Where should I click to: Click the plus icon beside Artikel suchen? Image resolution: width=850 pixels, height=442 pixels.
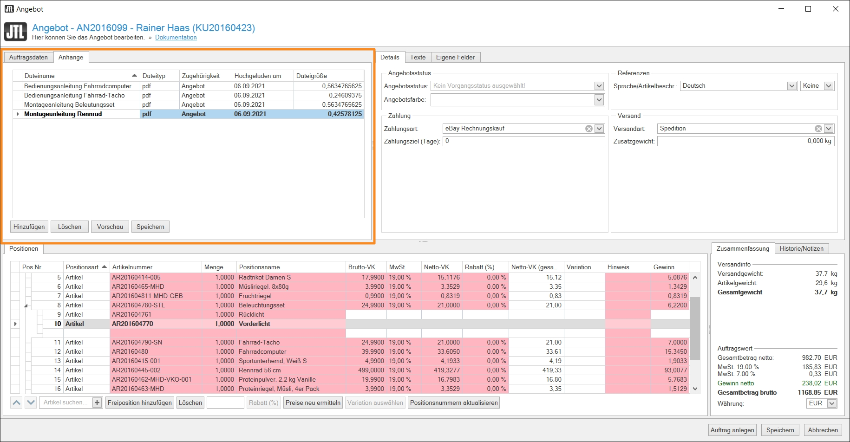(97, 403)
